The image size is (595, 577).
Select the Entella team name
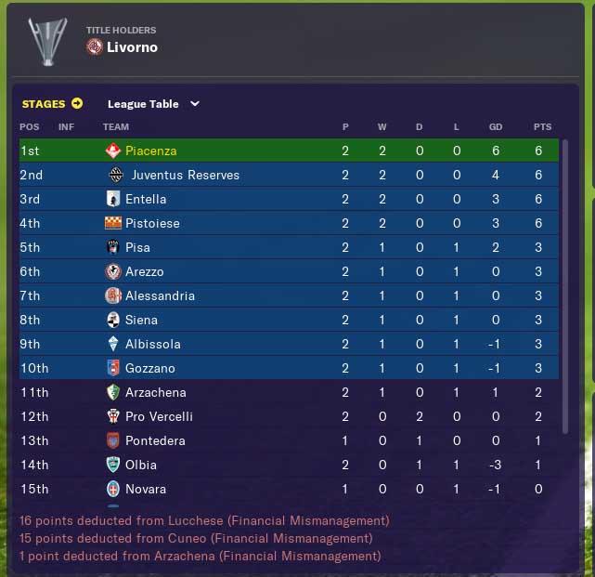point(146,199)
